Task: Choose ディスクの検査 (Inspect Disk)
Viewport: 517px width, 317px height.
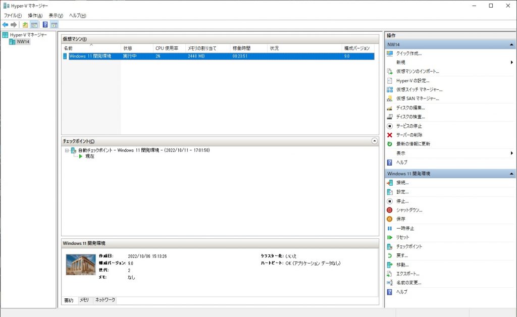Action: pos(410,116)
